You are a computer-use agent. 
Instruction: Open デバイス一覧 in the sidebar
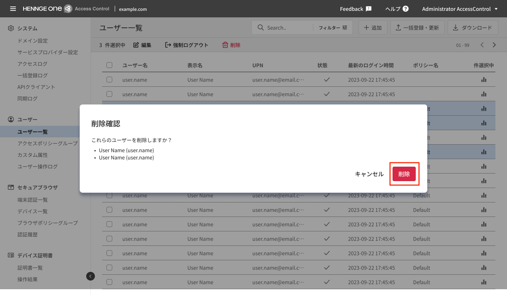click(x=33, y=211)
